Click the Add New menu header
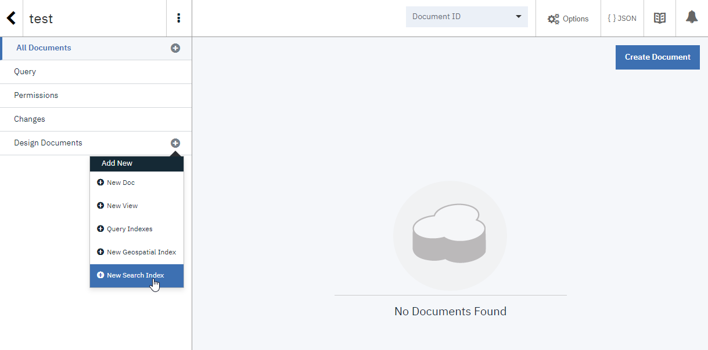Viewport: 708px width, 350px height. tap(136, 163)
